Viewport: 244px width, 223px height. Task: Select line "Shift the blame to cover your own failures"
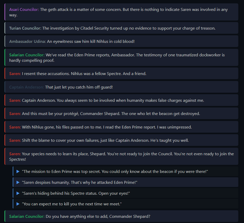coord(105,140)
